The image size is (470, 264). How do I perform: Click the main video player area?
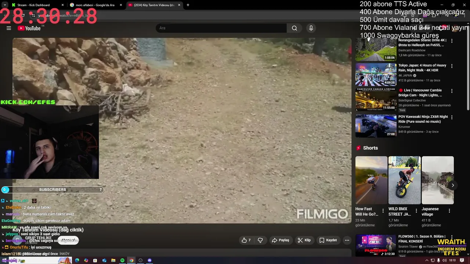(182, 131)
